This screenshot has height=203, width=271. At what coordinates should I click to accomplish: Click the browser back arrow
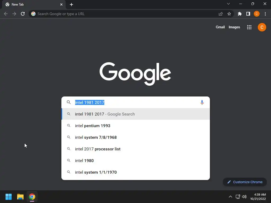[x=6, y=14]
